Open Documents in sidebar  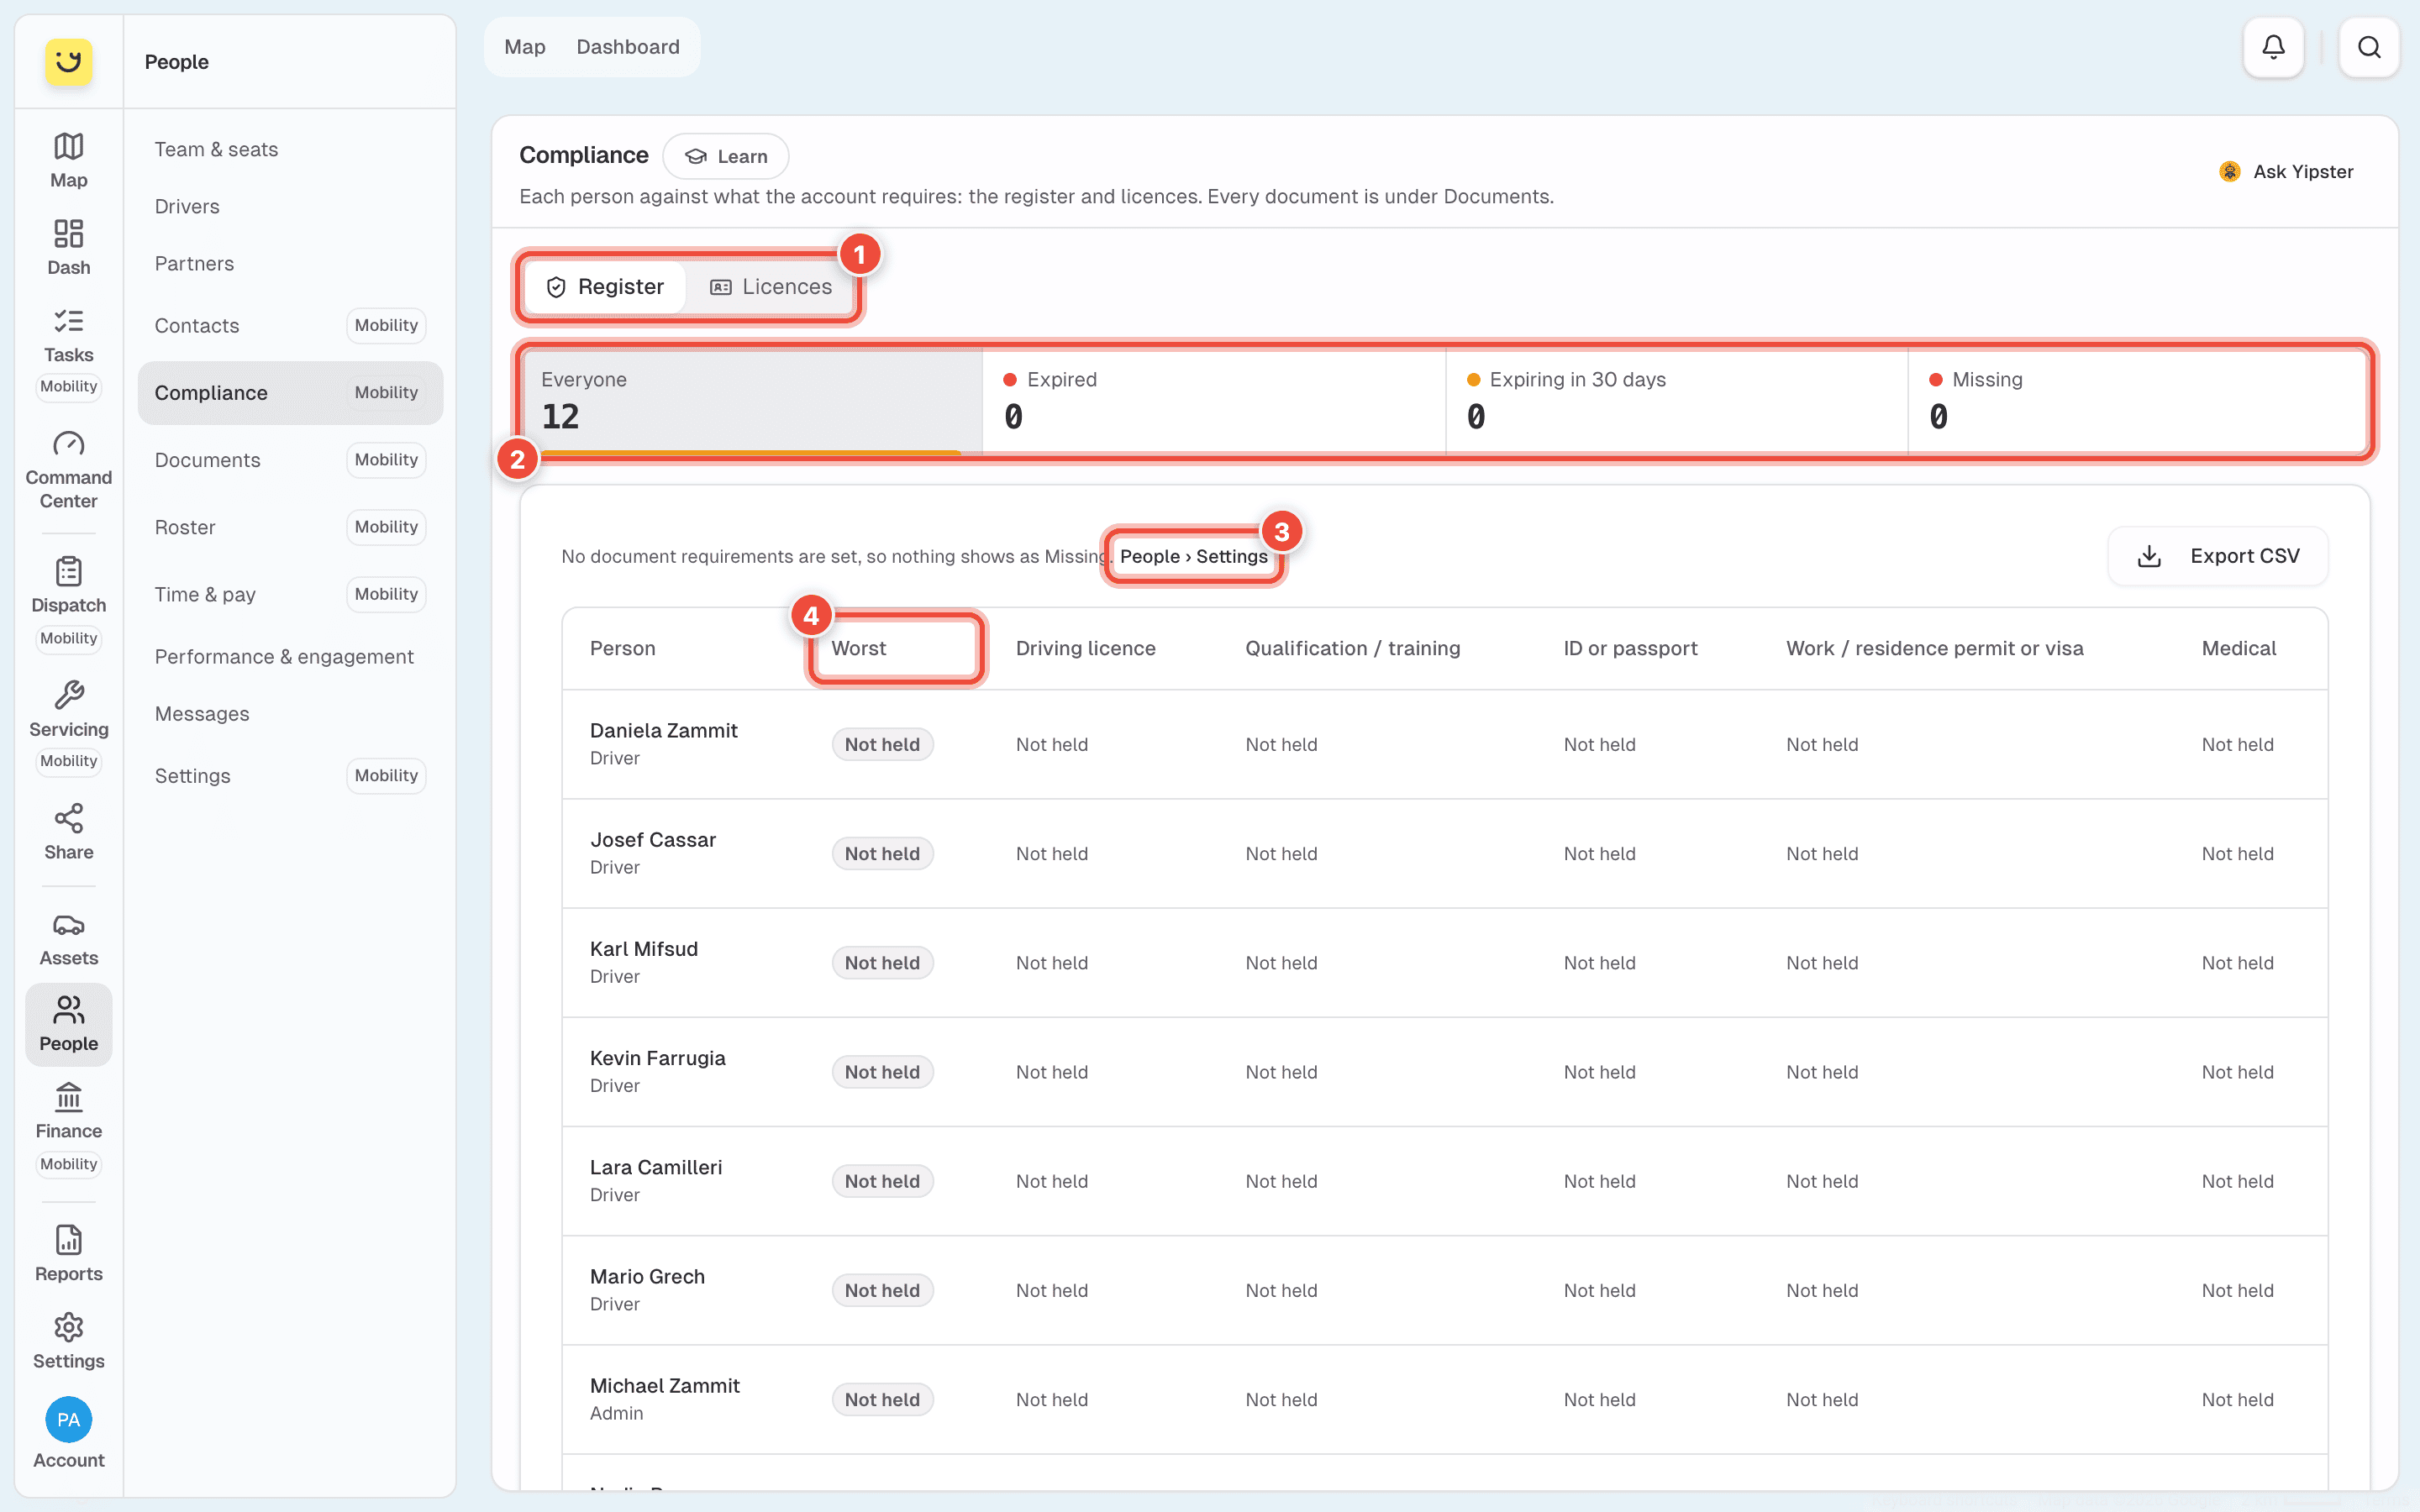pos(290,460)
